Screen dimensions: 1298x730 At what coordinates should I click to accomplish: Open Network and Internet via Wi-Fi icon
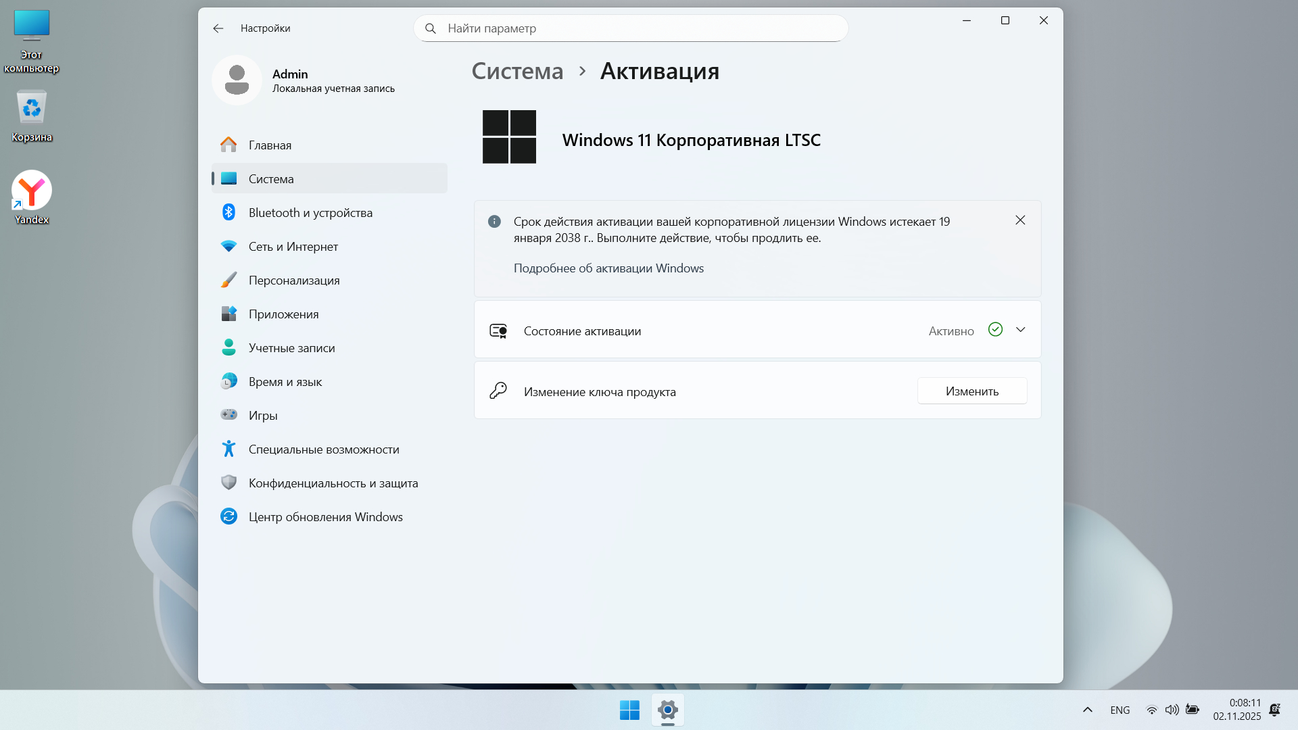tap(229, 246)
